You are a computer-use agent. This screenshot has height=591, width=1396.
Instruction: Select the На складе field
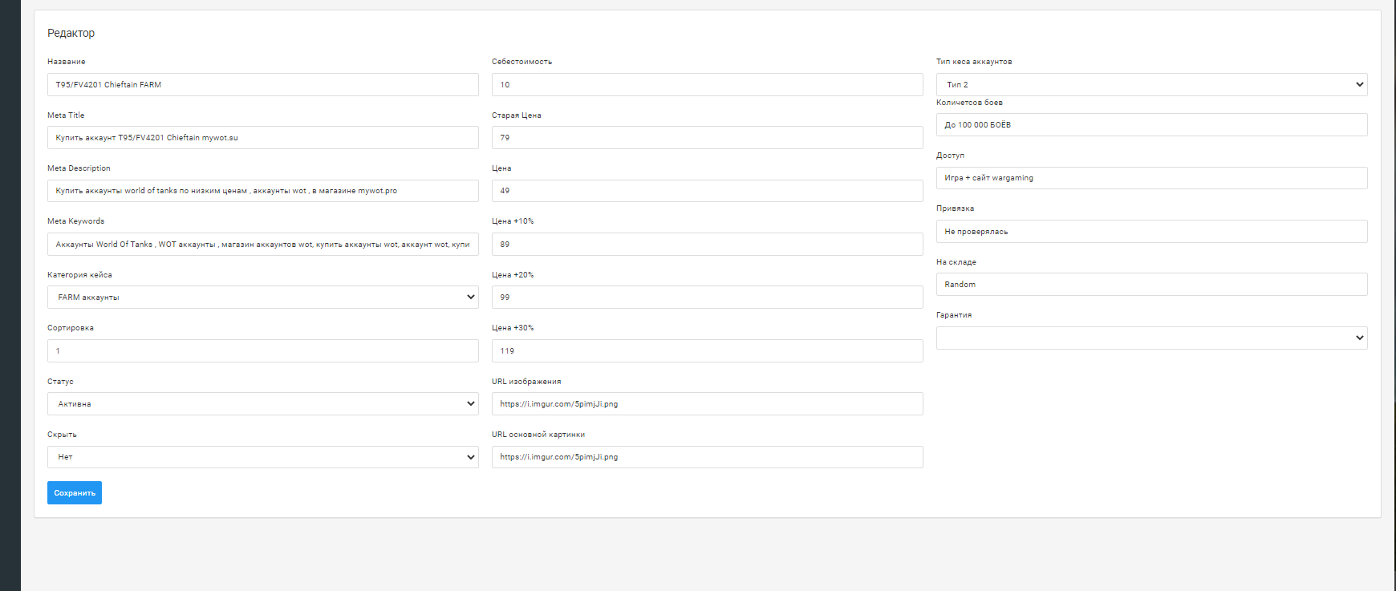(x=1150, y=284)
